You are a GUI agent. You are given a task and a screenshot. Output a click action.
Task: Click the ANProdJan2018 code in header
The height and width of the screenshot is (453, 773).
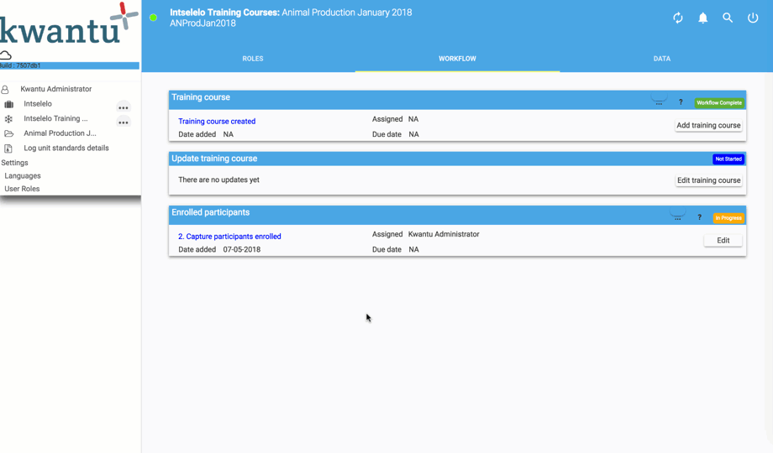[202, 23]
